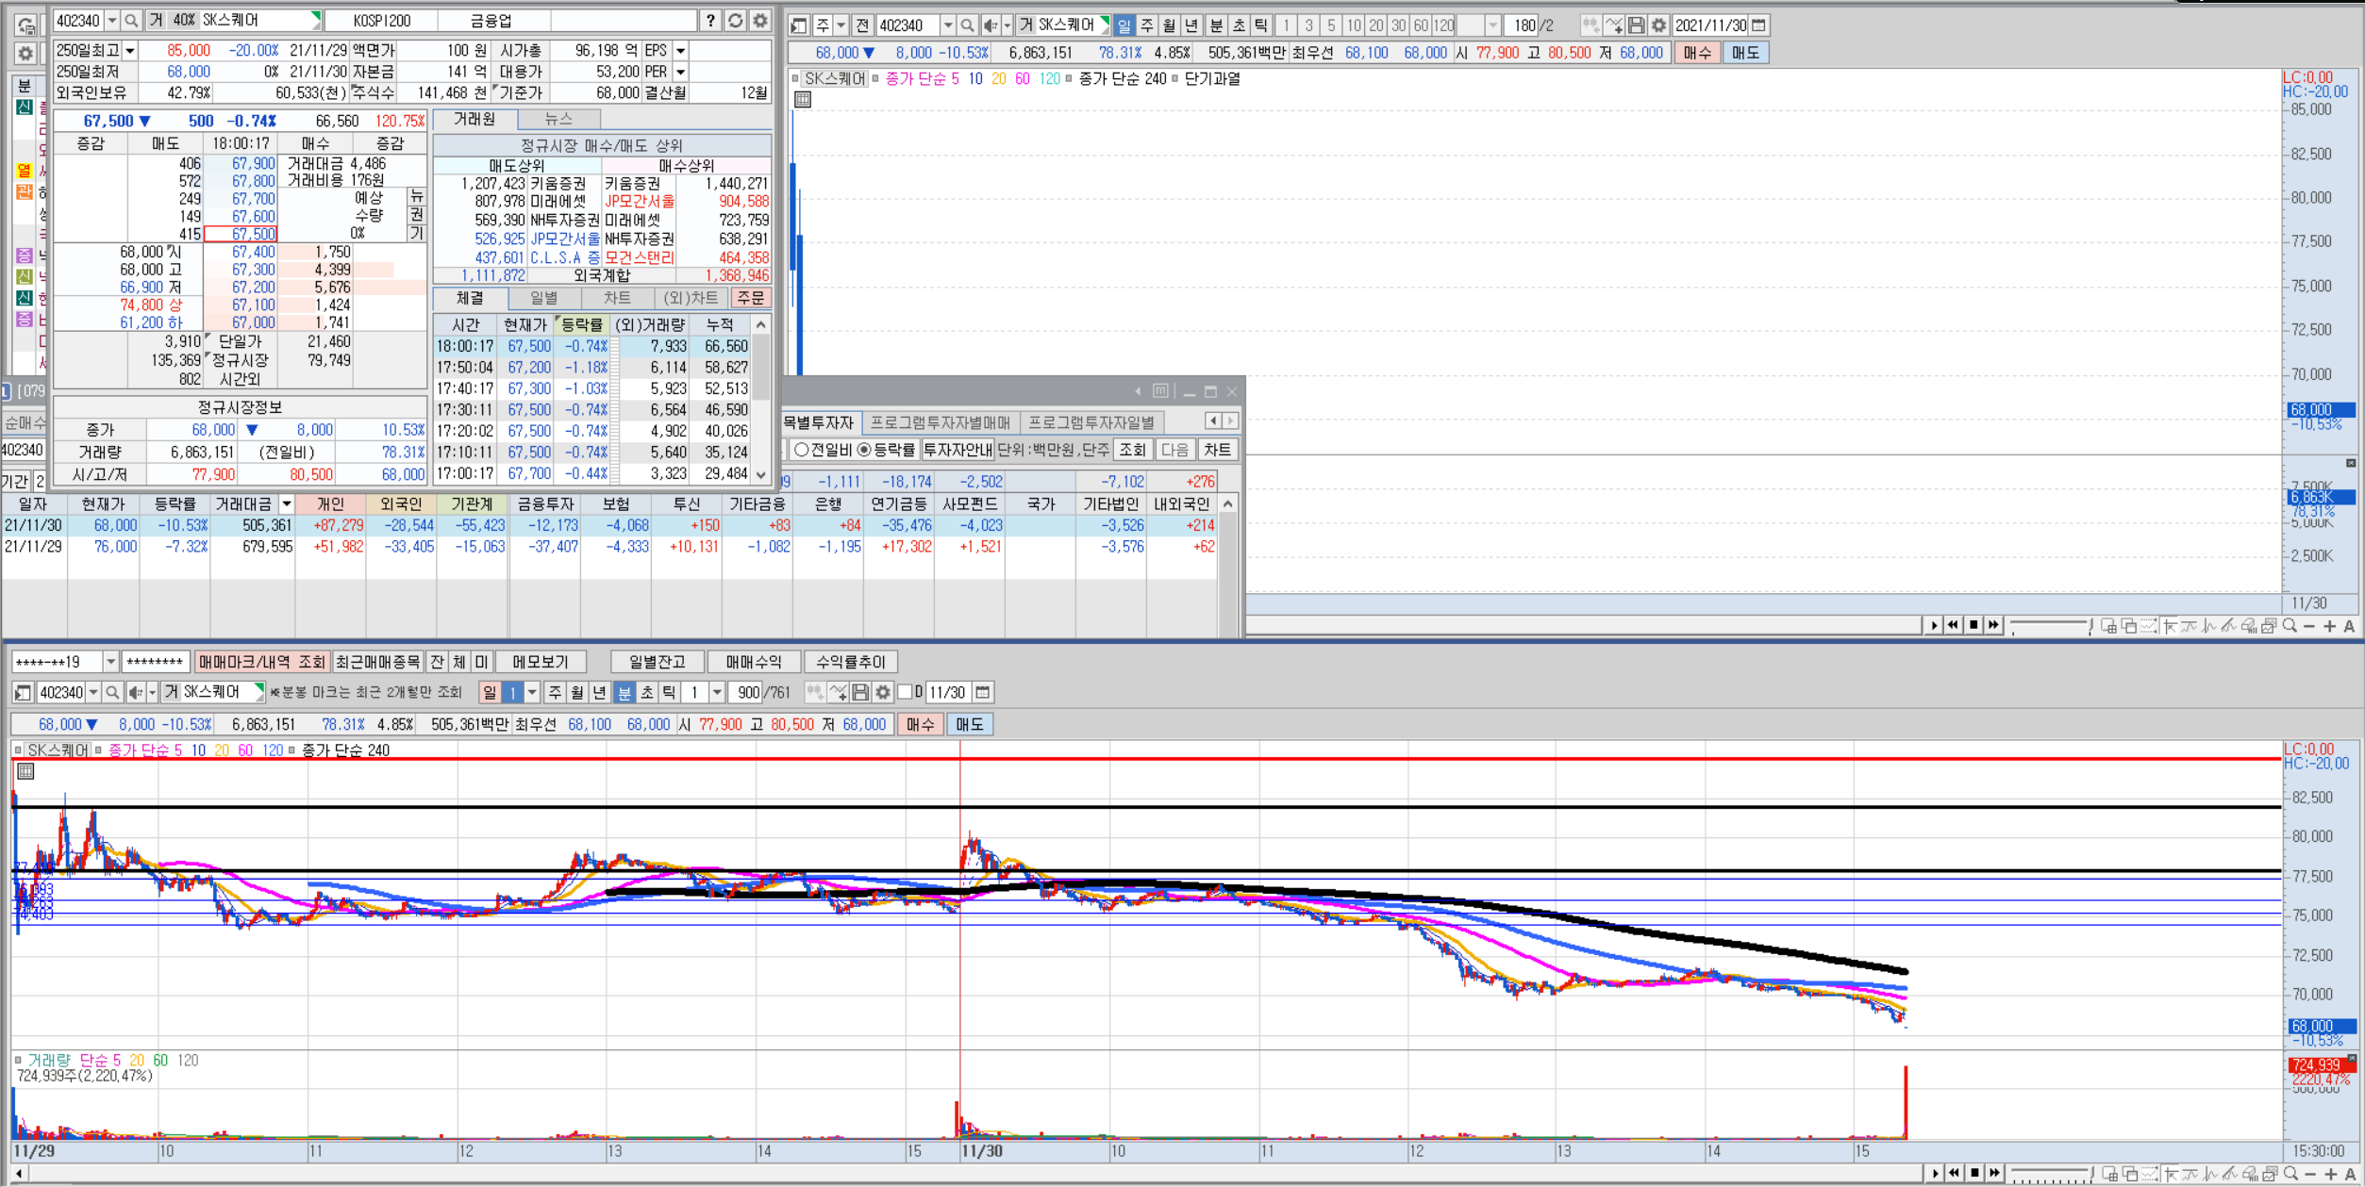The image size is (2365, 1187).
Task: Save lower chart with disk icon
Action: click(860, 693)
